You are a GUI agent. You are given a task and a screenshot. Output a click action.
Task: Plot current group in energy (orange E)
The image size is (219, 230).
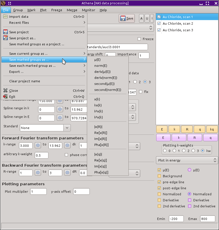pos(162,129)
